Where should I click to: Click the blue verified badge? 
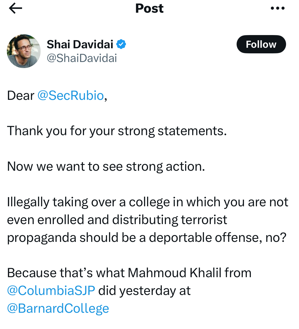(x=121, y=44)
